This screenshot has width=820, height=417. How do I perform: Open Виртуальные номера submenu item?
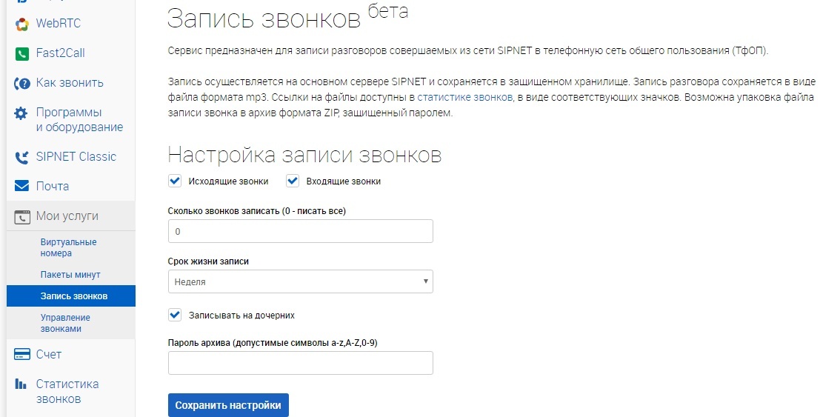[68, 247]
